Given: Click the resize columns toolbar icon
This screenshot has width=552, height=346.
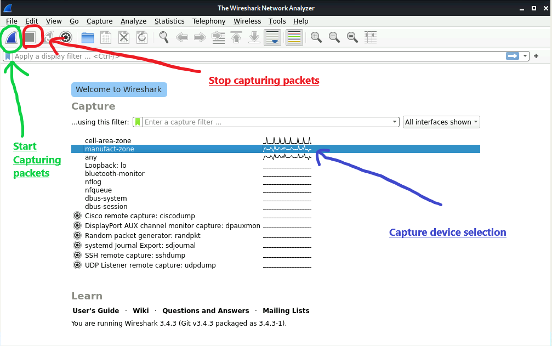Looking at the screenshot, I should point(371,37).
